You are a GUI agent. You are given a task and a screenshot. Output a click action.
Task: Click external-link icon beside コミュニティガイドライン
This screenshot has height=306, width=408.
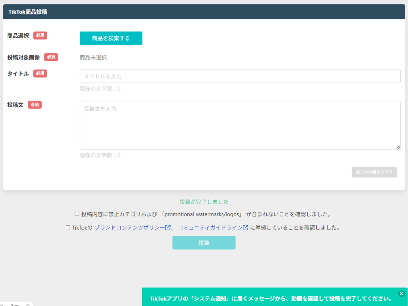[x=246, y=228]
